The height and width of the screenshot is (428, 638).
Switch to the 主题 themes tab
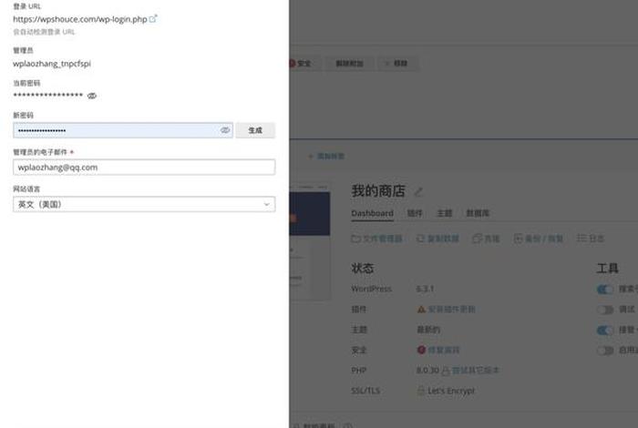pos(445,213)
